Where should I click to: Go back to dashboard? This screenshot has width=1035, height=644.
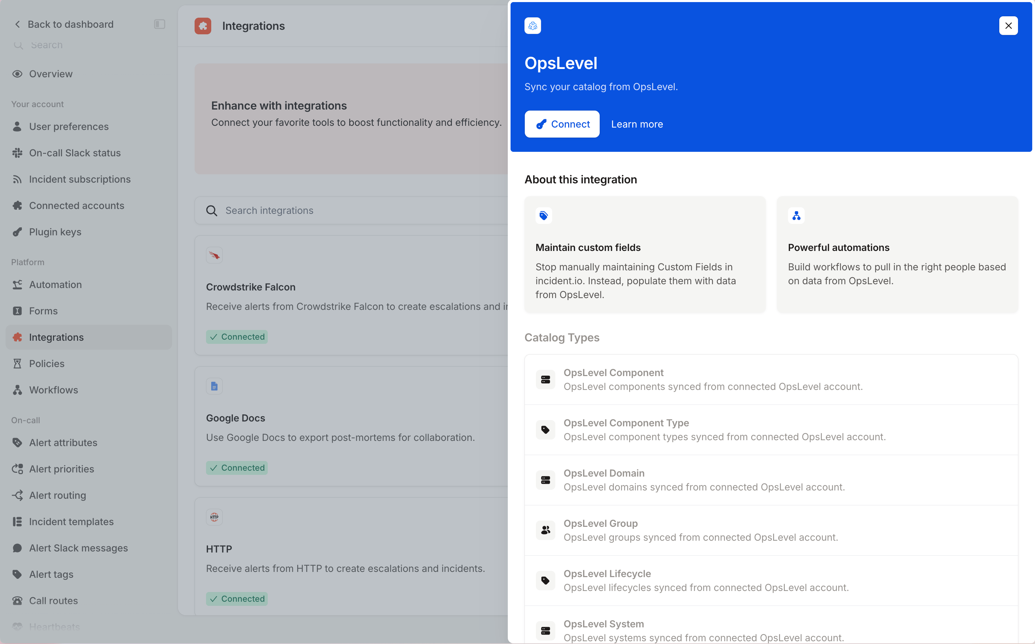(65, 24)
